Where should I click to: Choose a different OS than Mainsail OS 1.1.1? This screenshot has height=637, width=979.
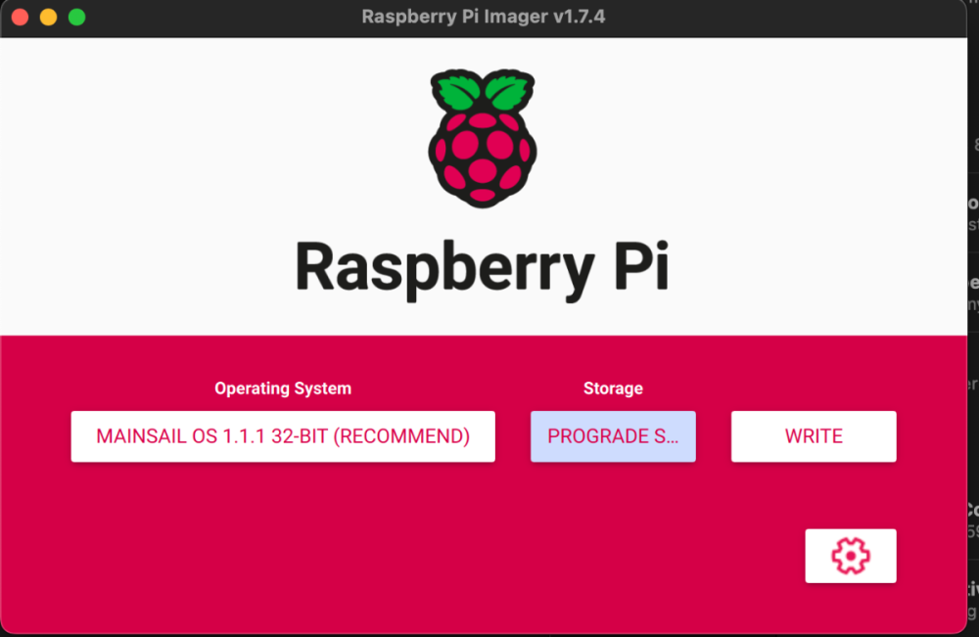point(283,436)
